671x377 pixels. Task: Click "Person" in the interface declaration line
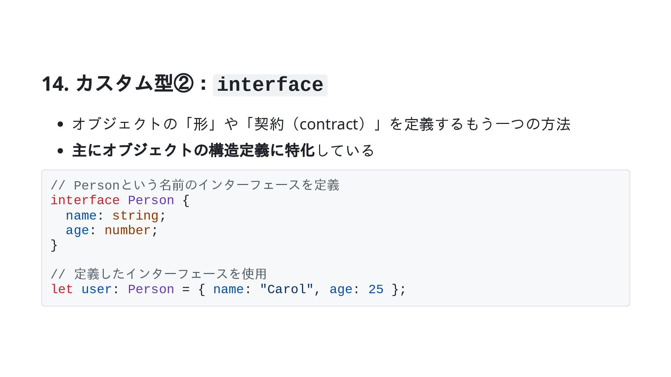pos(151,201)
